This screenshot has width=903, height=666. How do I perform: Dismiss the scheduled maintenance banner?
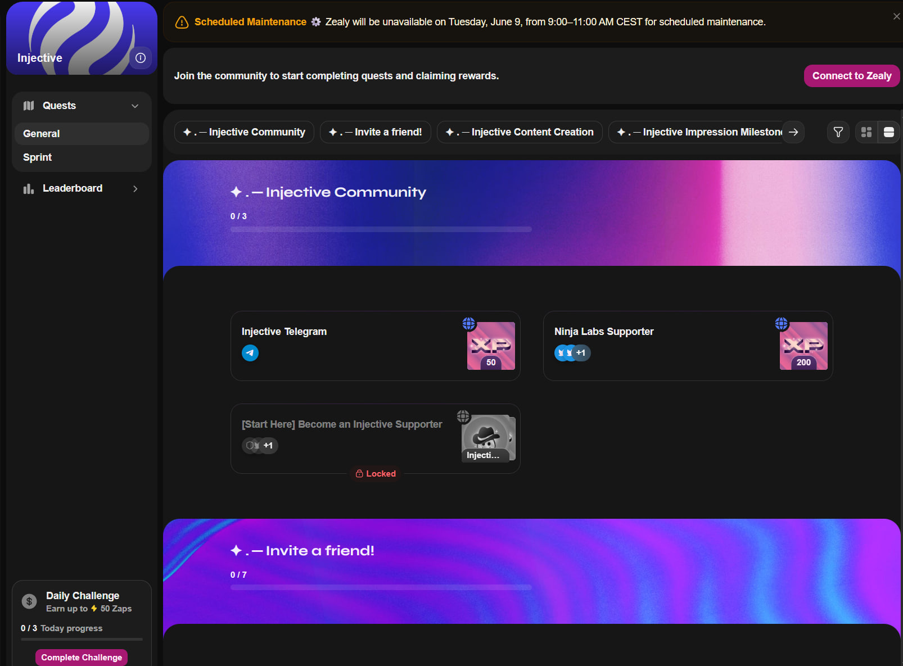[896, 16]
